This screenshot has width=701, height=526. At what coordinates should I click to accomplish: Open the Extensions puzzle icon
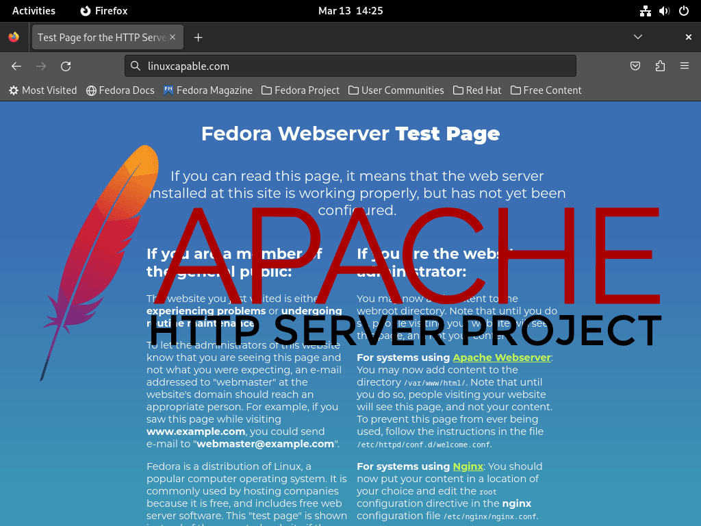pos(660,66)
